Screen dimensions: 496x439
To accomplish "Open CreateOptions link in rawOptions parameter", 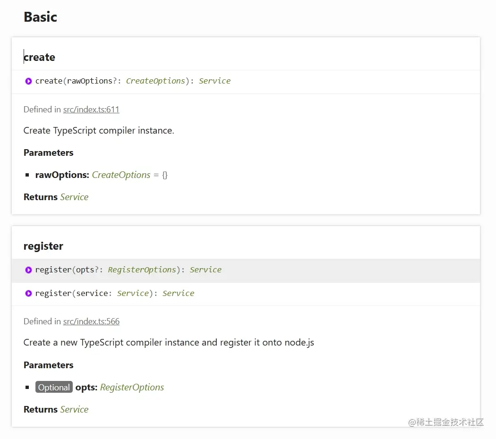I will pyautogui.click(x=121, y=175).
